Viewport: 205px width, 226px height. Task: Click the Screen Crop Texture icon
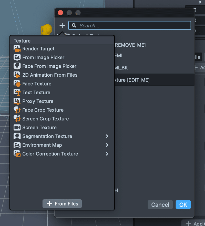[17, 119]
